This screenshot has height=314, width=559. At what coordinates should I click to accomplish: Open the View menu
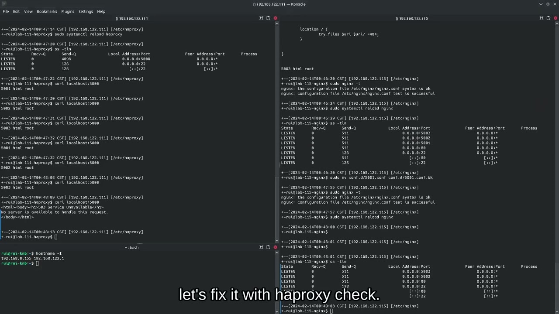pos(28,11)
